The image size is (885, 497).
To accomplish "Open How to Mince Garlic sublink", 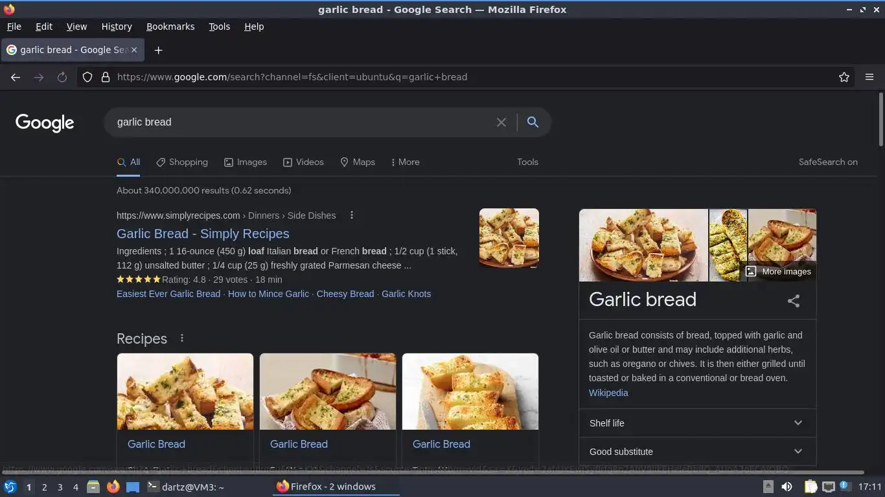I will (268, 294).
